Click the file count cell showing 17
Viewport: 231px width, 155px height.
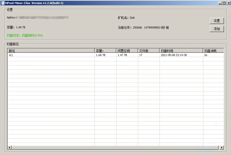(x=141, y=55)
